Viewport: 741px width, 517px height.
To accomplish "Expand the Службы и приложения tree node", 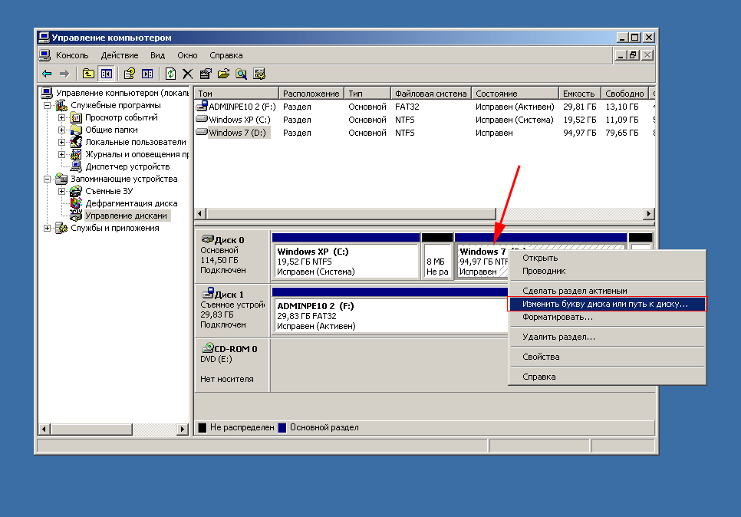I will [x=48, y=229].
